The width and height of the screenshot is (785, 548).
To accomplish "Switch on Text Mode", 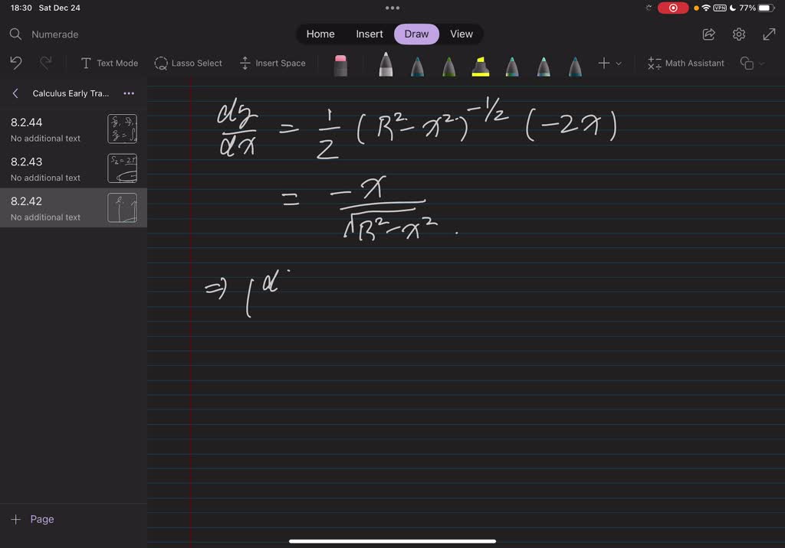I will coord(109,63).
